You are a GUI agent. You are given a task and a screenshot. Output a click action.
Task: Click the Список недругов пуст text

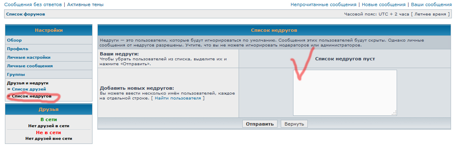pyautogui.click(x=345, y=59)
